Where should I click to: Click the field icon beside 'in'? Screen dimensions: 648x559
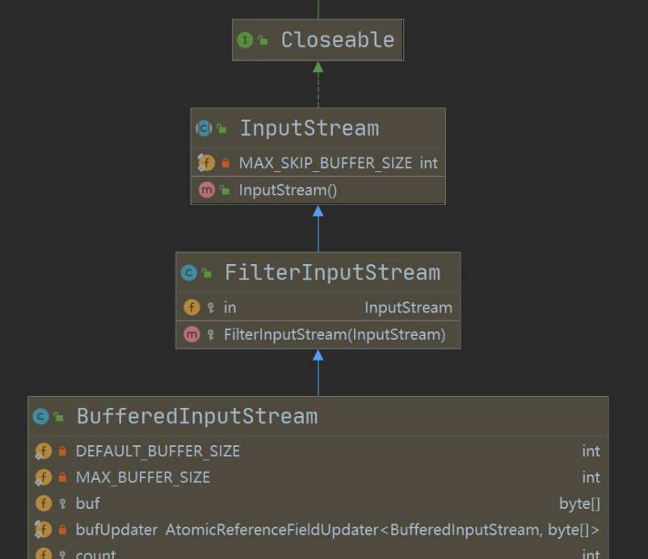[191, 308]
